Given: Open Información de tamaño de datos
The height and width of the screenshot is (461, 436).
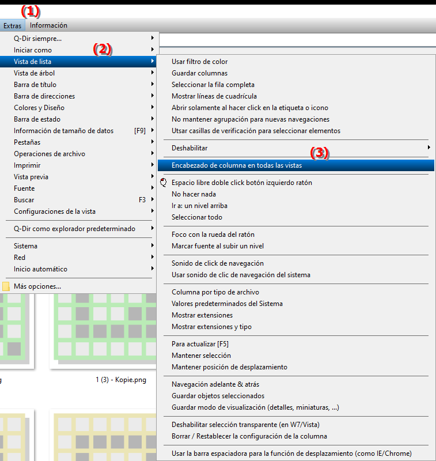Looking at the screenshot, I should pos(79,131).
